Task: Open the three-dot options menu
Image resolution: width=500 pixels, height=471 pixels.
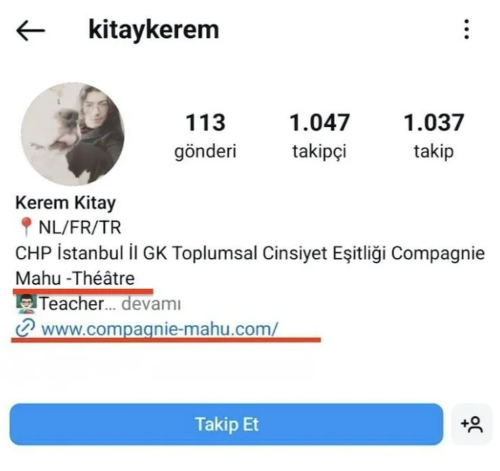Action: (x=467, y=29)
